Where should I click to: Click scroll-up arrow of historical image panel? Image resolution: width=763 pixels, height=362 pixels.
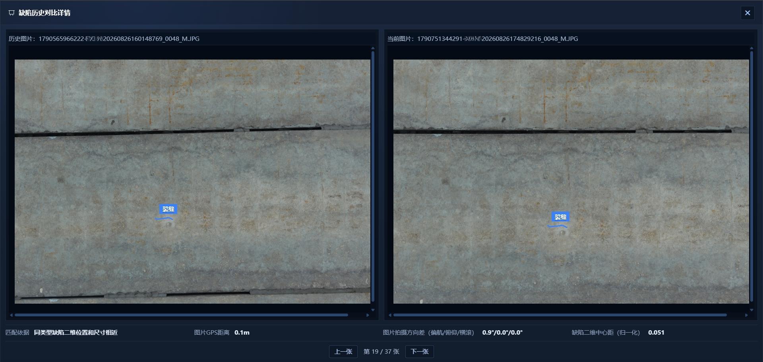point(373,48)
